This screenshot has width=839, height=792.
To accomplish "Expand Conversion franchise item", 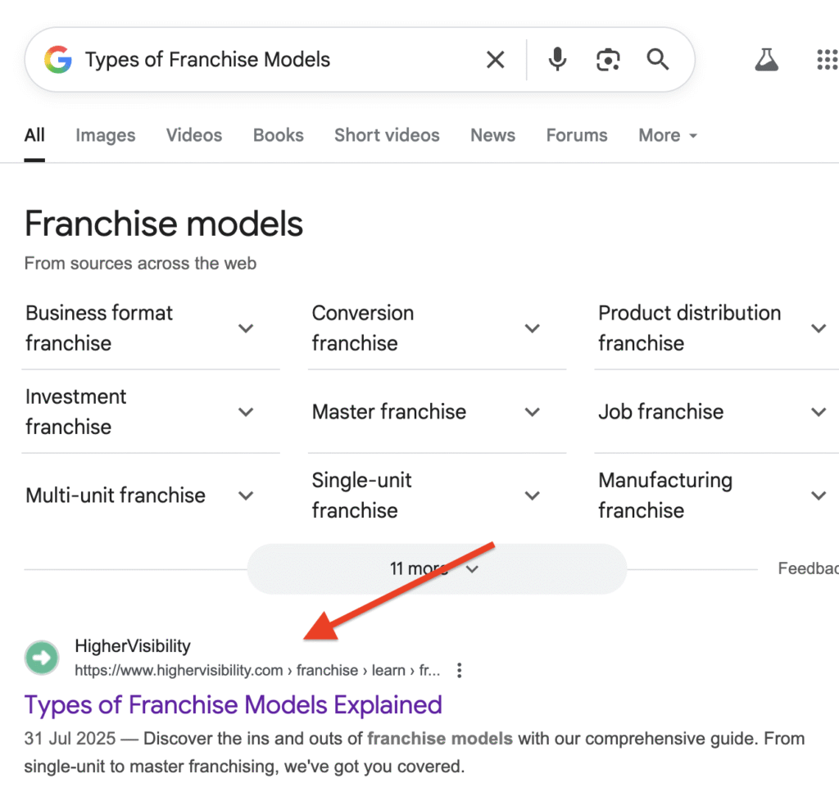I will (533, 328).
